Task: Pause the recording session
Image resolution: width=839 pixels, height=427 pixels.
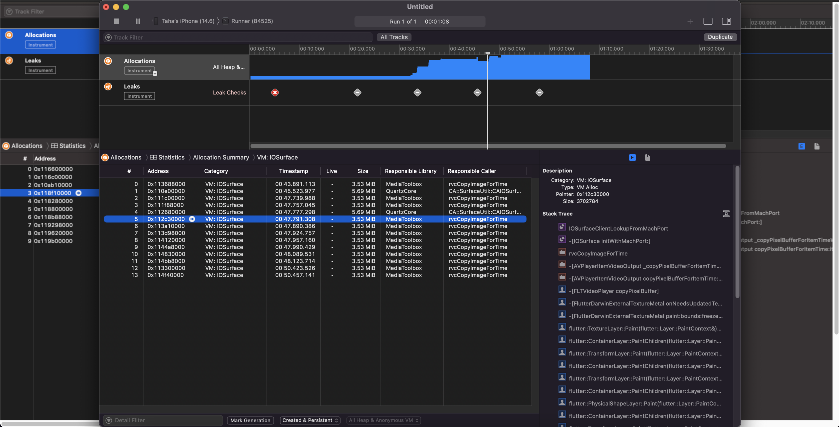Action: [137, 21]
